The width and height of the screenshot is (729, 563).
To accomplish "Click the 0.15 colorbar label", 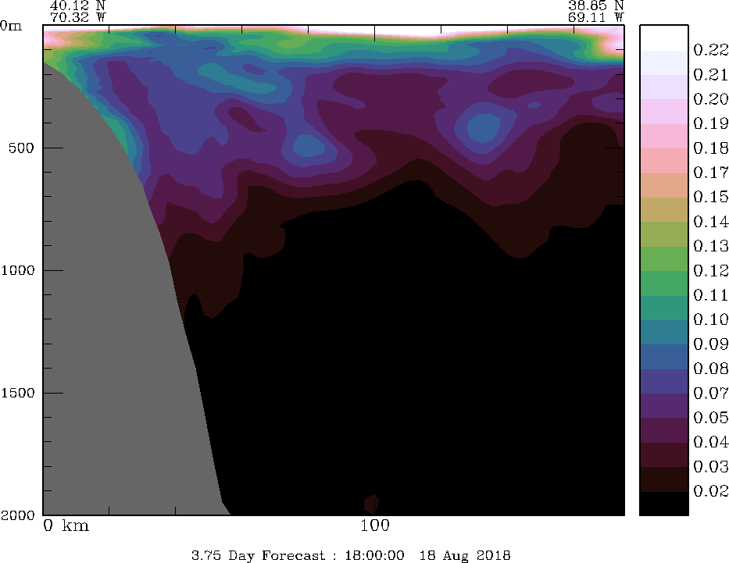I will [711, 197].
